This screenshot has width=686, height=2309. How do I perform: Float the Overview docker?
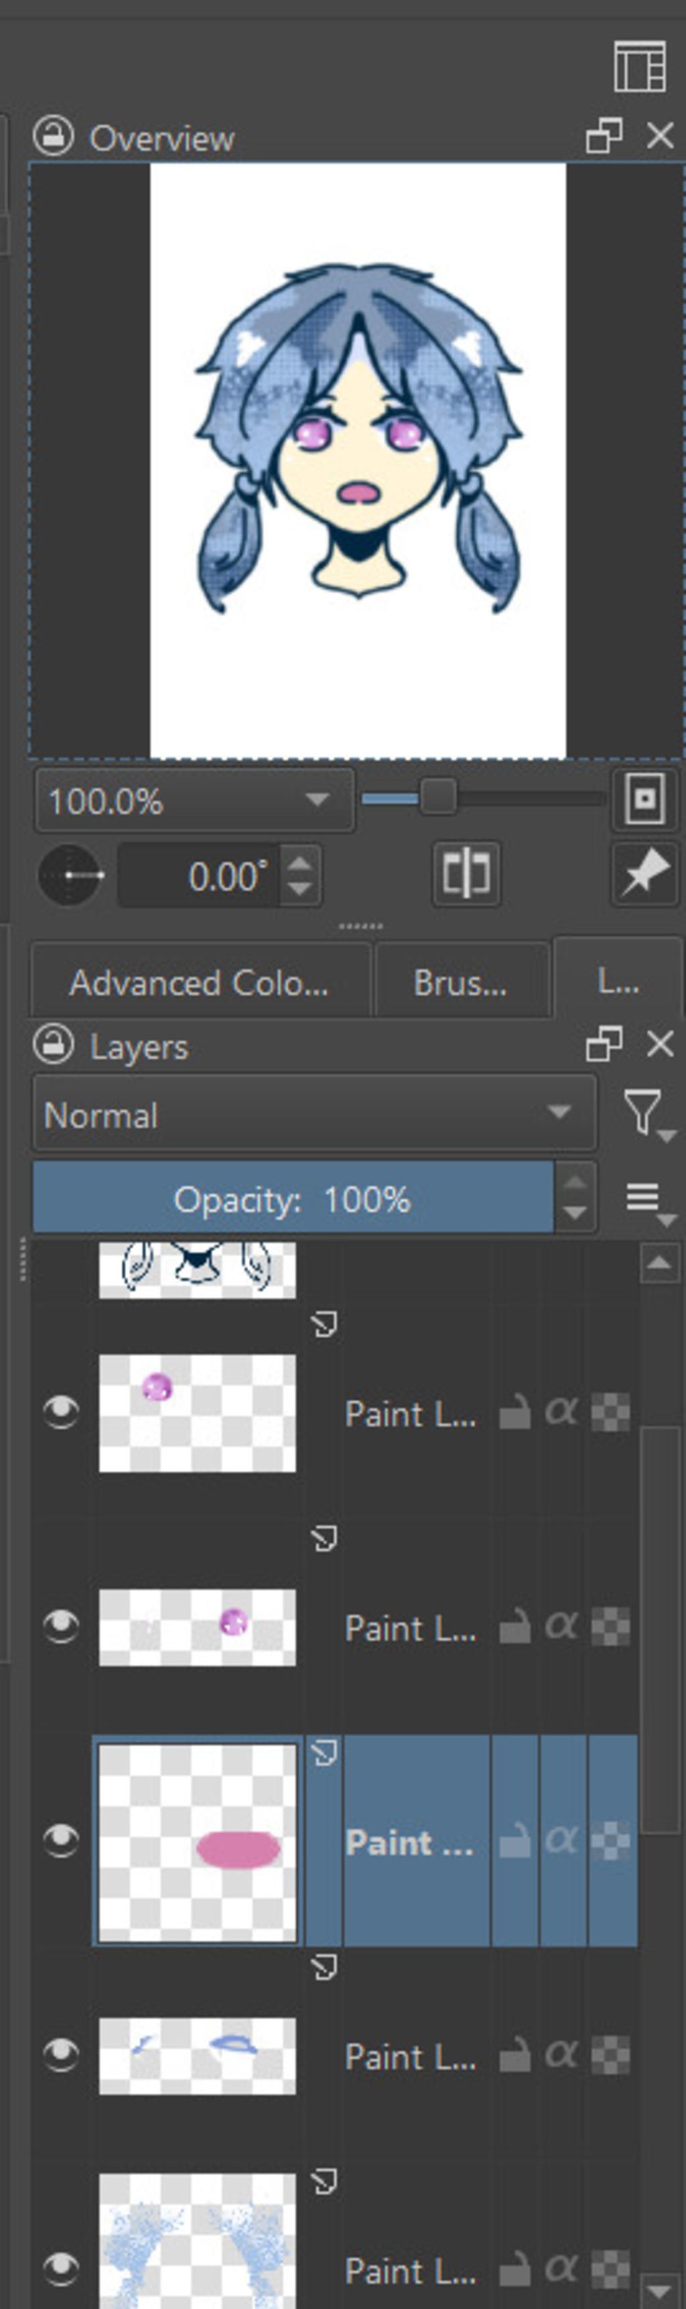point(604,137)
